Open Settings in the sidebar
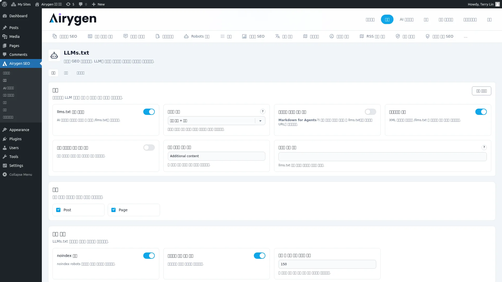The image size is (502, 282). [21, 166]
